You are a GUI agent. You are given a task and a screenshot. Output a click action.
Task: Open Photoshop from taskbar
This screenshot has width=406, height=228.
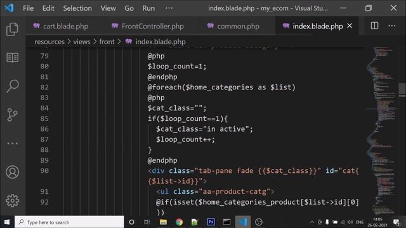(211, 222)
